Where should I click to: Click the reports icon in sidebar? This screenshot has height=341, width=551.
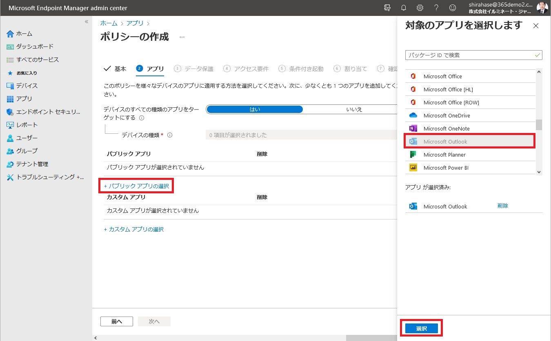[x=10, y=125]
